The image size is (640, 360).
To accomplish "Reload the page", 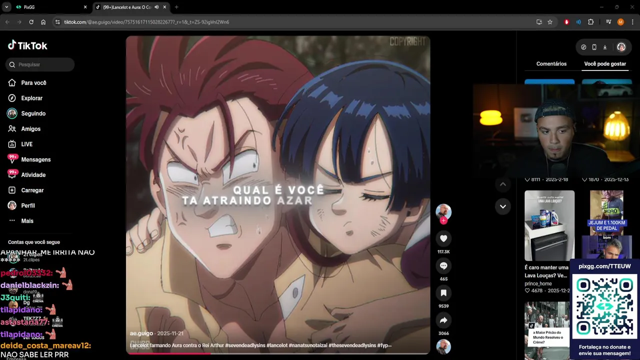I will (x=31, y=22).
